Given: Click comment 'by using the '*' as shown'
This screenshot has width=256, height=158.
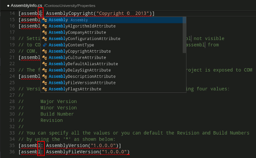Looking at the screenshot, I should 67,139.
